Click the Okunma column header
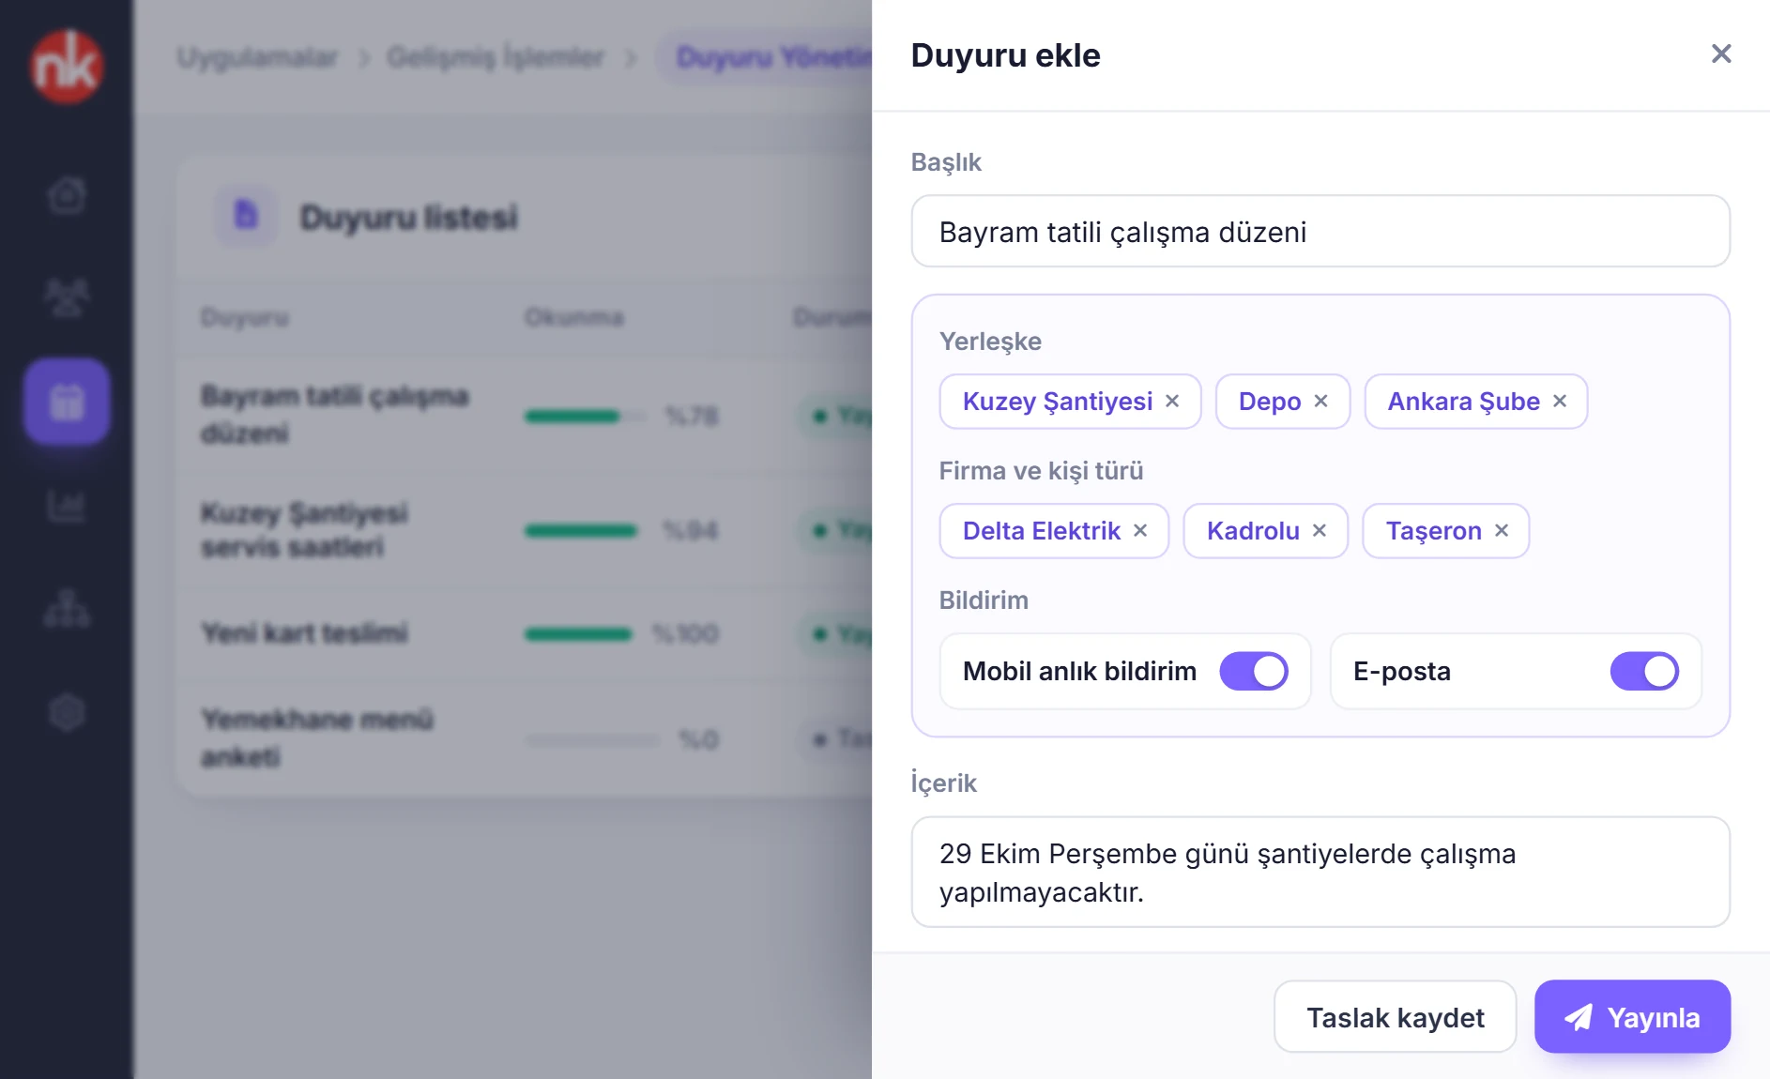The height and width of the screenshot is (1079, 1770). pos(573,317)
